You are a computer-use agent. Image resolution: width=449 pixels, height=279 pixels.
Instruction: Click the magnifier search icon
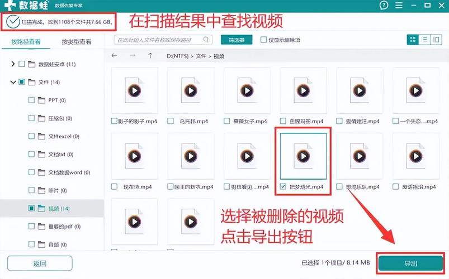tap(206, 40)
